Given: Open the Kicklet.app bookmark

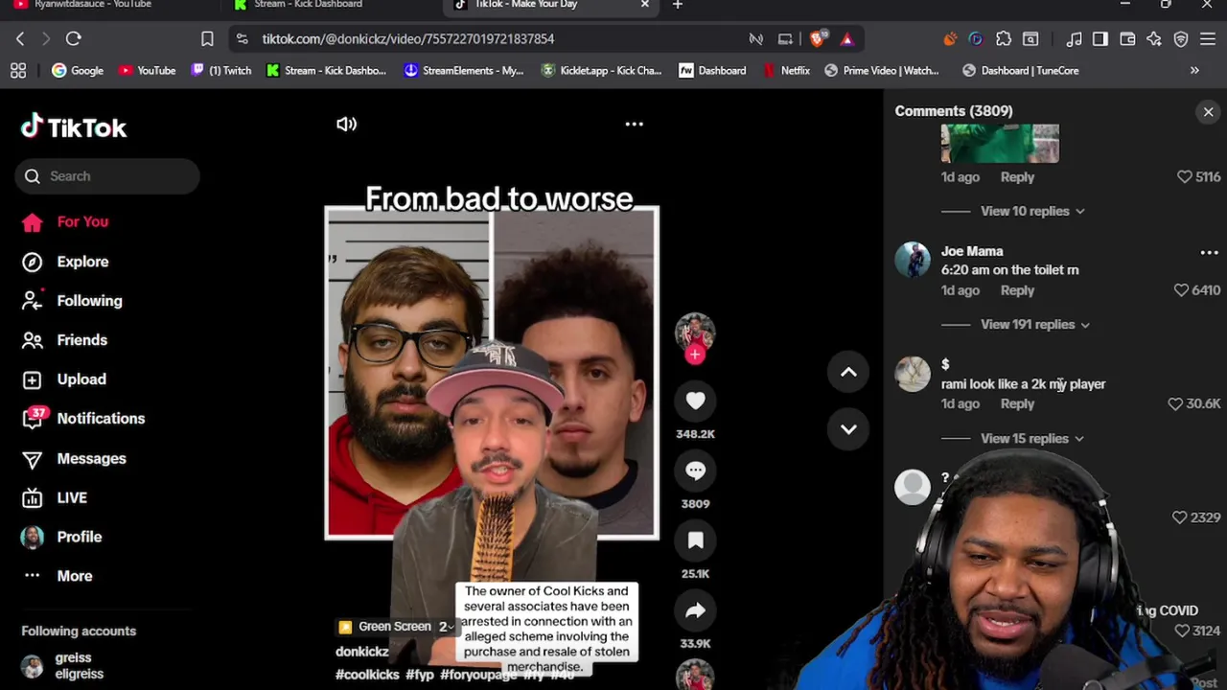Looking at the screenshot, I should (601, 70).
